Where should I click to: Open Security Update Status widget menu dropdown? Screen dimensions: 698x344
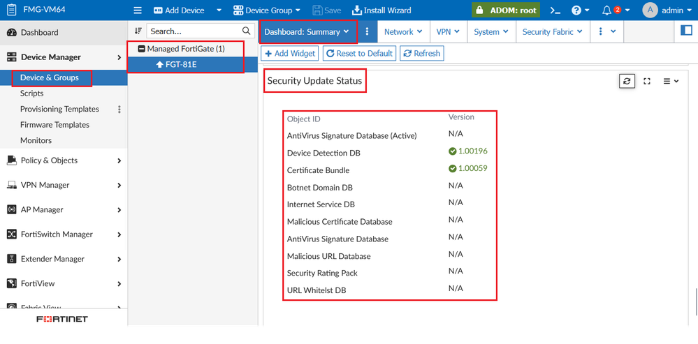pyautogui.click(x=671, y=82)
